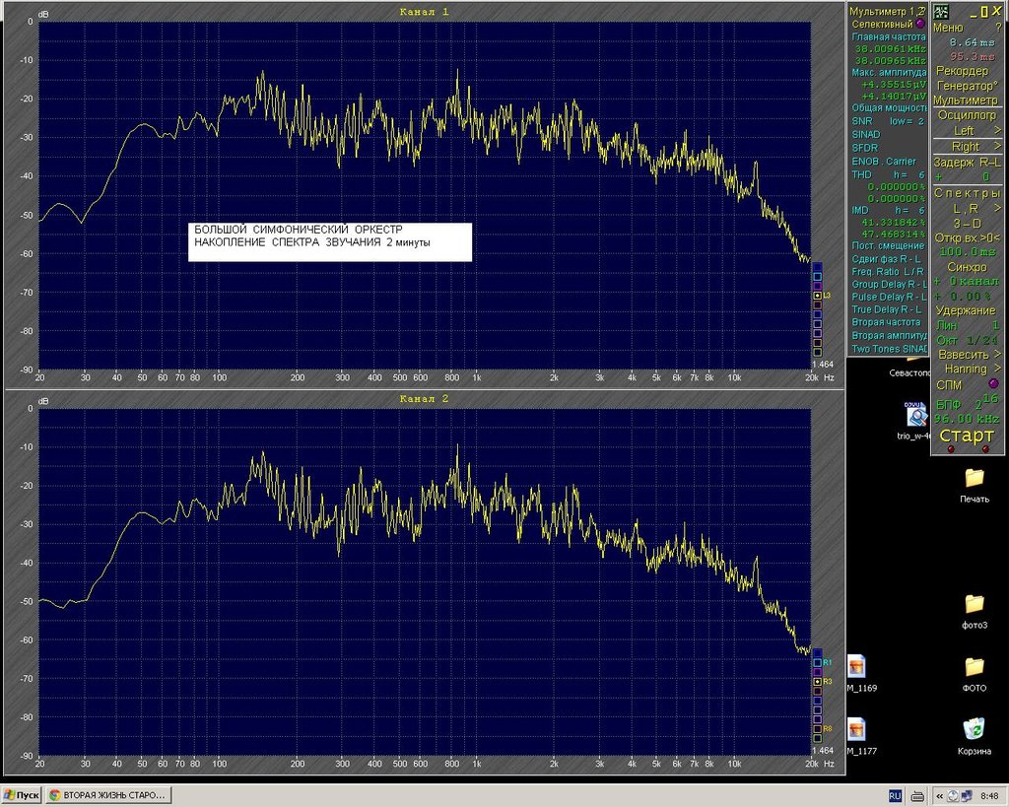This screenshot has width=1009, height=807.
Task: Open the Рекордер panel
Action: coord(961,71)
